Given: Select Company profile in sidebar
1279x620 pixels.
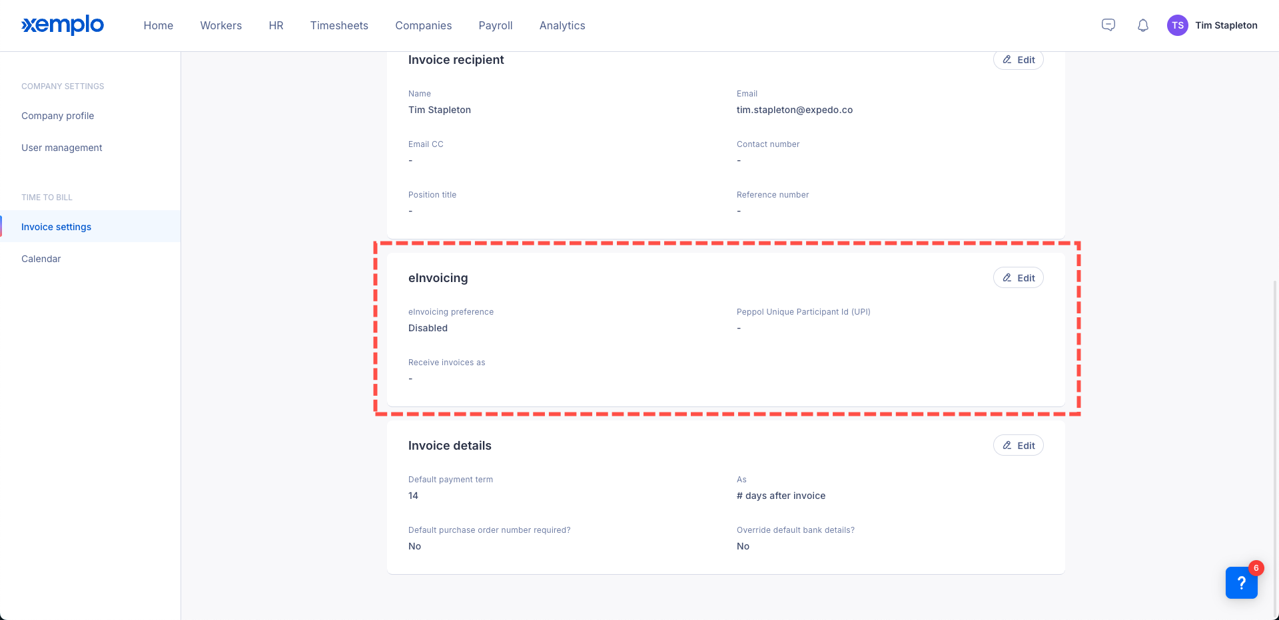Looking at the screenshot, I should point(58,116).
